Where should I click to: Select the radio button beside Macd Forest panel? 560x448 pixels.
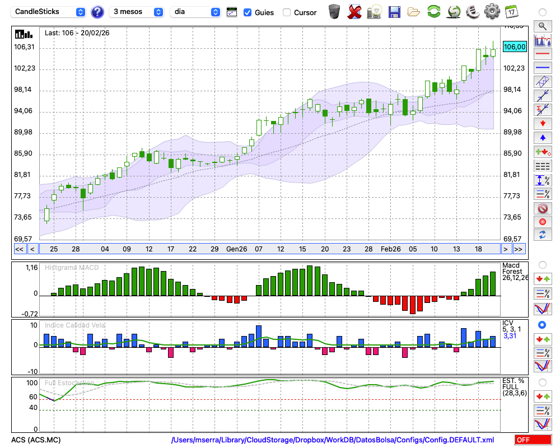[542, 264]
